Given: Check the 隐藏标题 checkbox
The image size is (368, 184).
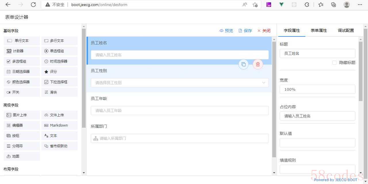Looking at the screenshot, I should [334, 63].
